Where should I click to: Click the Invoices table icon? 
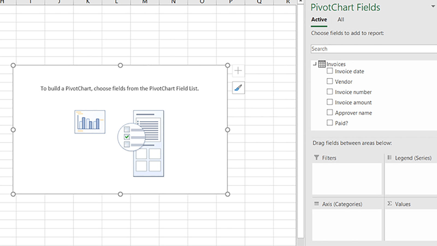click(x=322, y=64)
